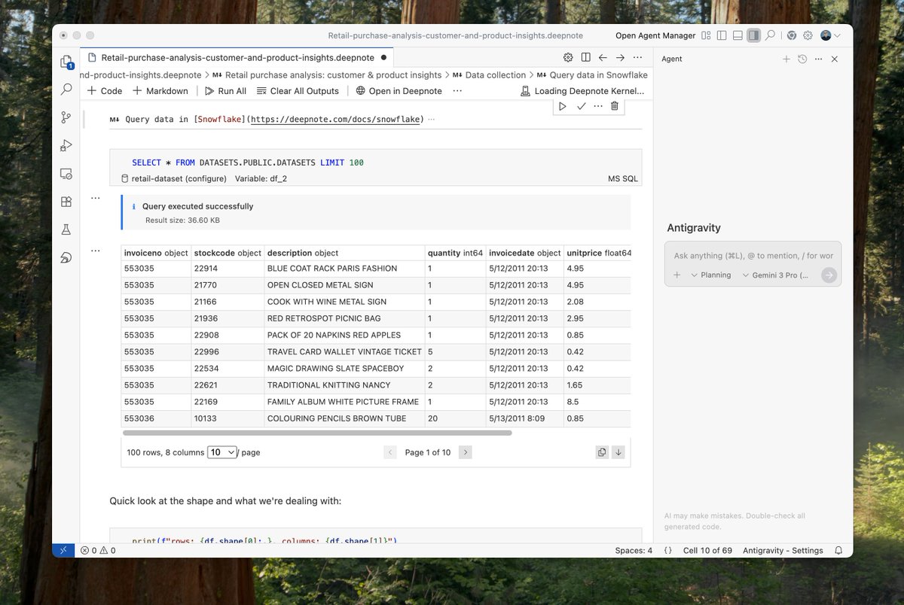Screen dimensions: 904x605
Task: Click the Variable: df_2 label
Action: 261,179
